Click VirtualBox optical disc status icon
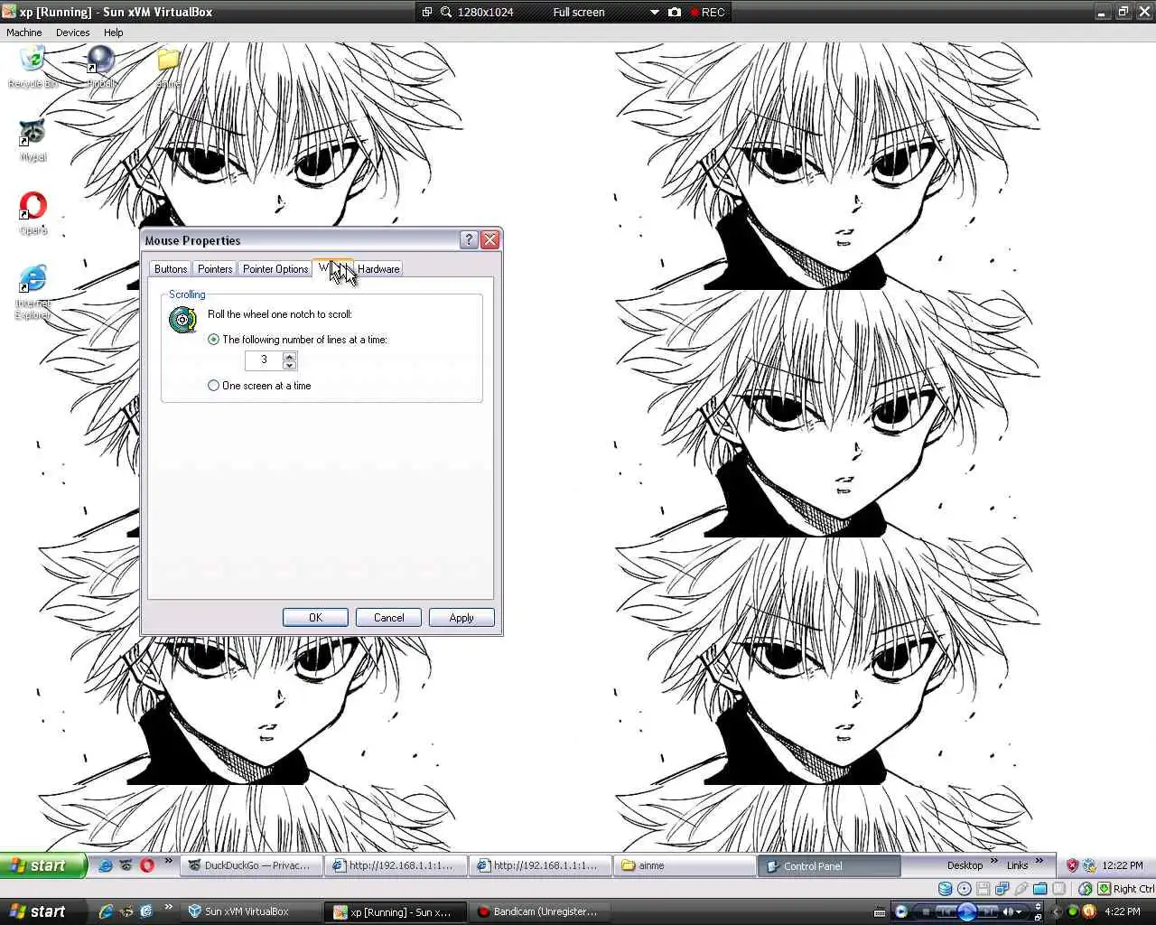1156x925 pixels. [965, 889]
